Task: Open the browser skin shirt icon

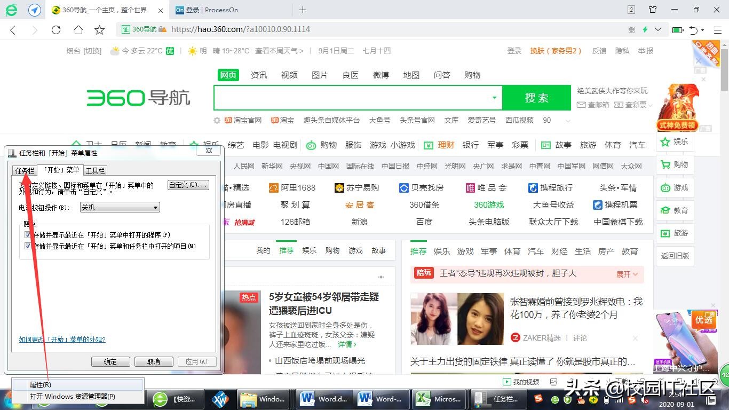Action: (x=653, y=10)
